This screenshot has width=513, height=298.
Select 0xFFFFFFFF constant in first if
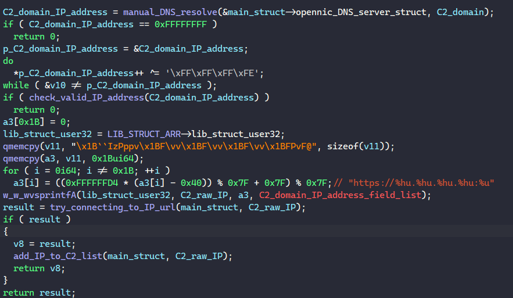181,24
